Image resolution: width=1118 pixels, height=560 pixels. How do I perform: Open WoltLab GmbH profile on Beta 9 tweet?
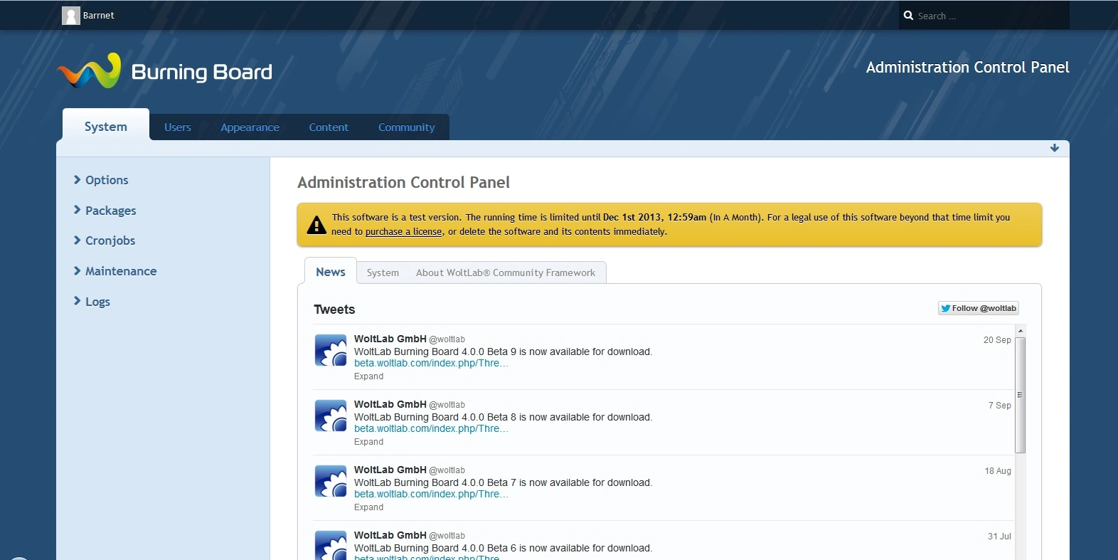click(x=390, y=339)
